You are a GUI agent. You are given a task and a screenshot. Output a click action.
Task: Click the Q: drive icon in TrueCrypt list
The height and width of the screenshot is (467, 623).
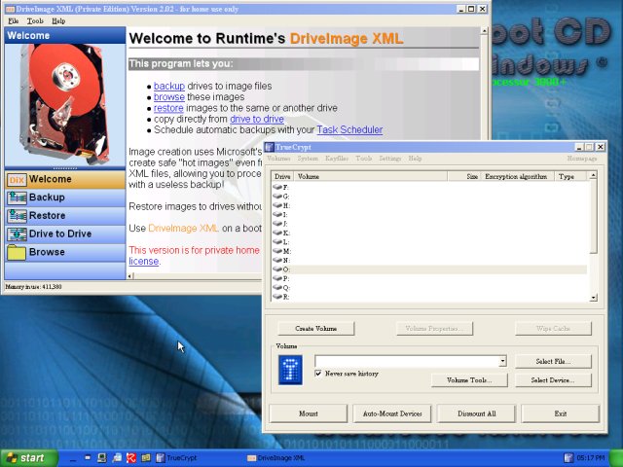277,287
